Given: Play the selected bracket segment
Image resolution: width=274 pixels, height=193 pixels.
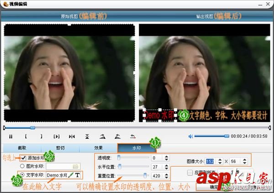Looking at the screenshot, I should [57, 137].
